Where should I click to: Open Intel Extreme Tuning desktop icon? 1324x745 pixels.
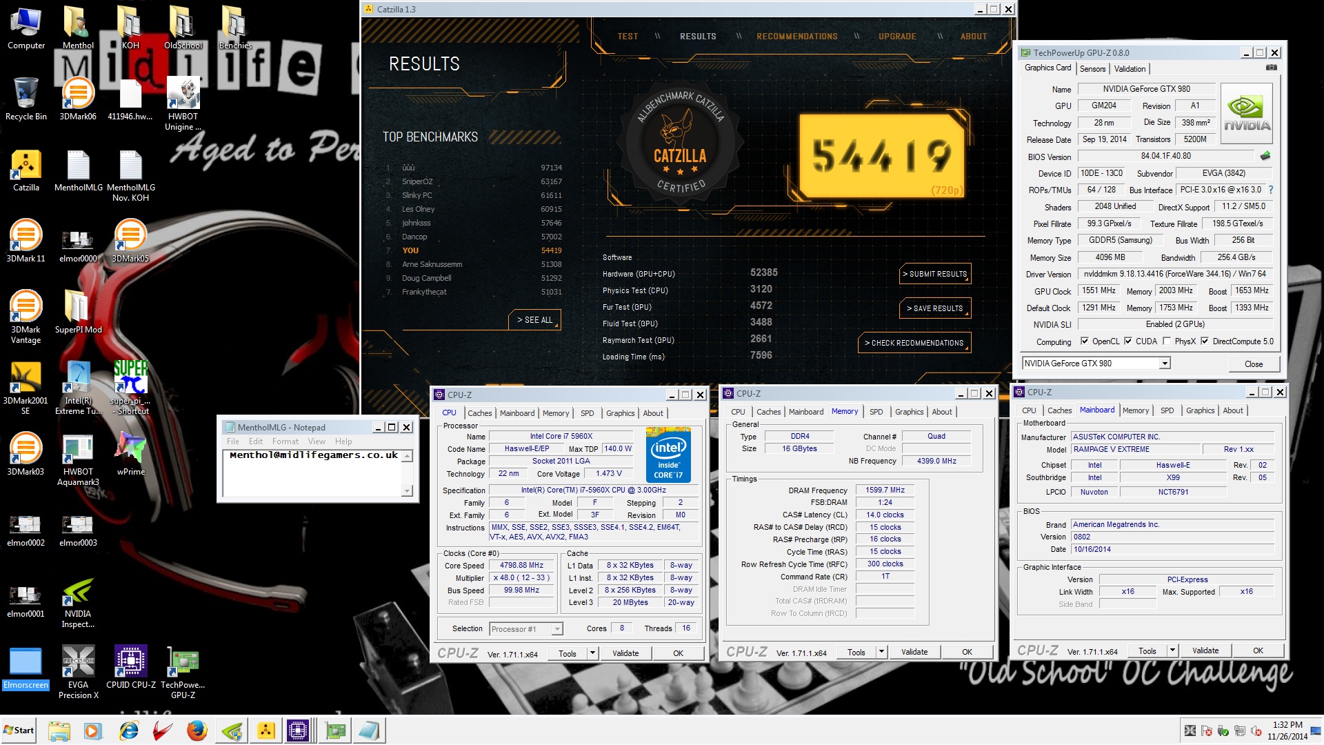click(x=78, y=388)
